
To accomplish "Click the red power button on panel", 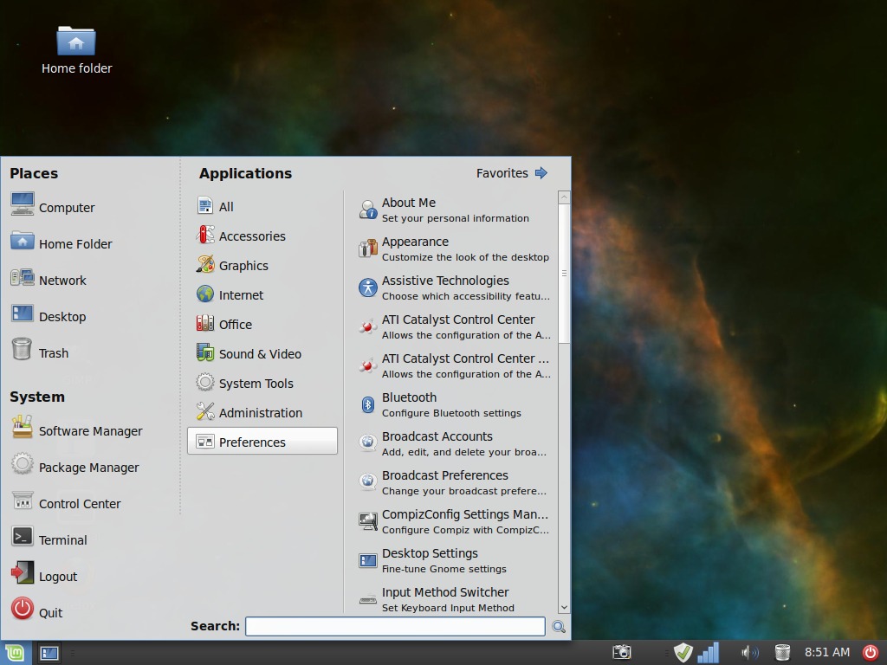I will click(x=870, y=653).
